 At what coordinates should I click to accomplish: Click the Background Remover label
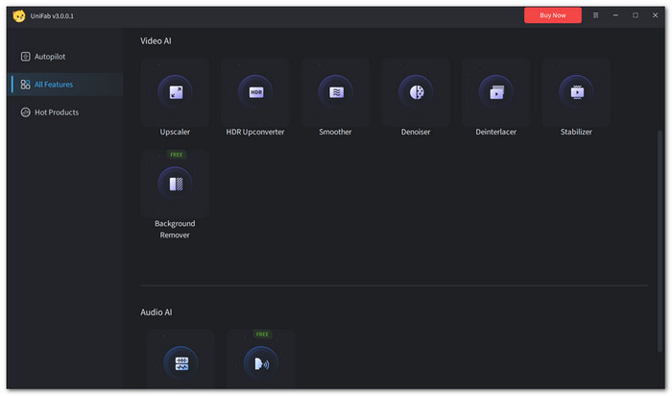[175, 229]
